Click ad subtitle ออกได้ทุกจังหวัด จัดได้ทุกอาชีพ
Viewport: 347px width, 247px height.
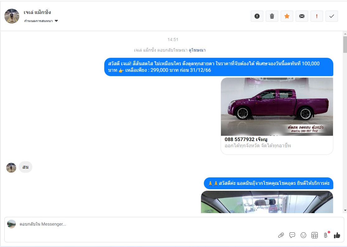click(x=258, y=146)
